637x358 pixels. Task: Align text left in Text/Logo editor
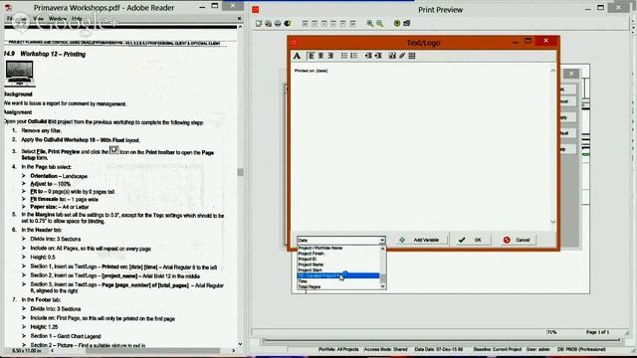click(x=312, y=56)
